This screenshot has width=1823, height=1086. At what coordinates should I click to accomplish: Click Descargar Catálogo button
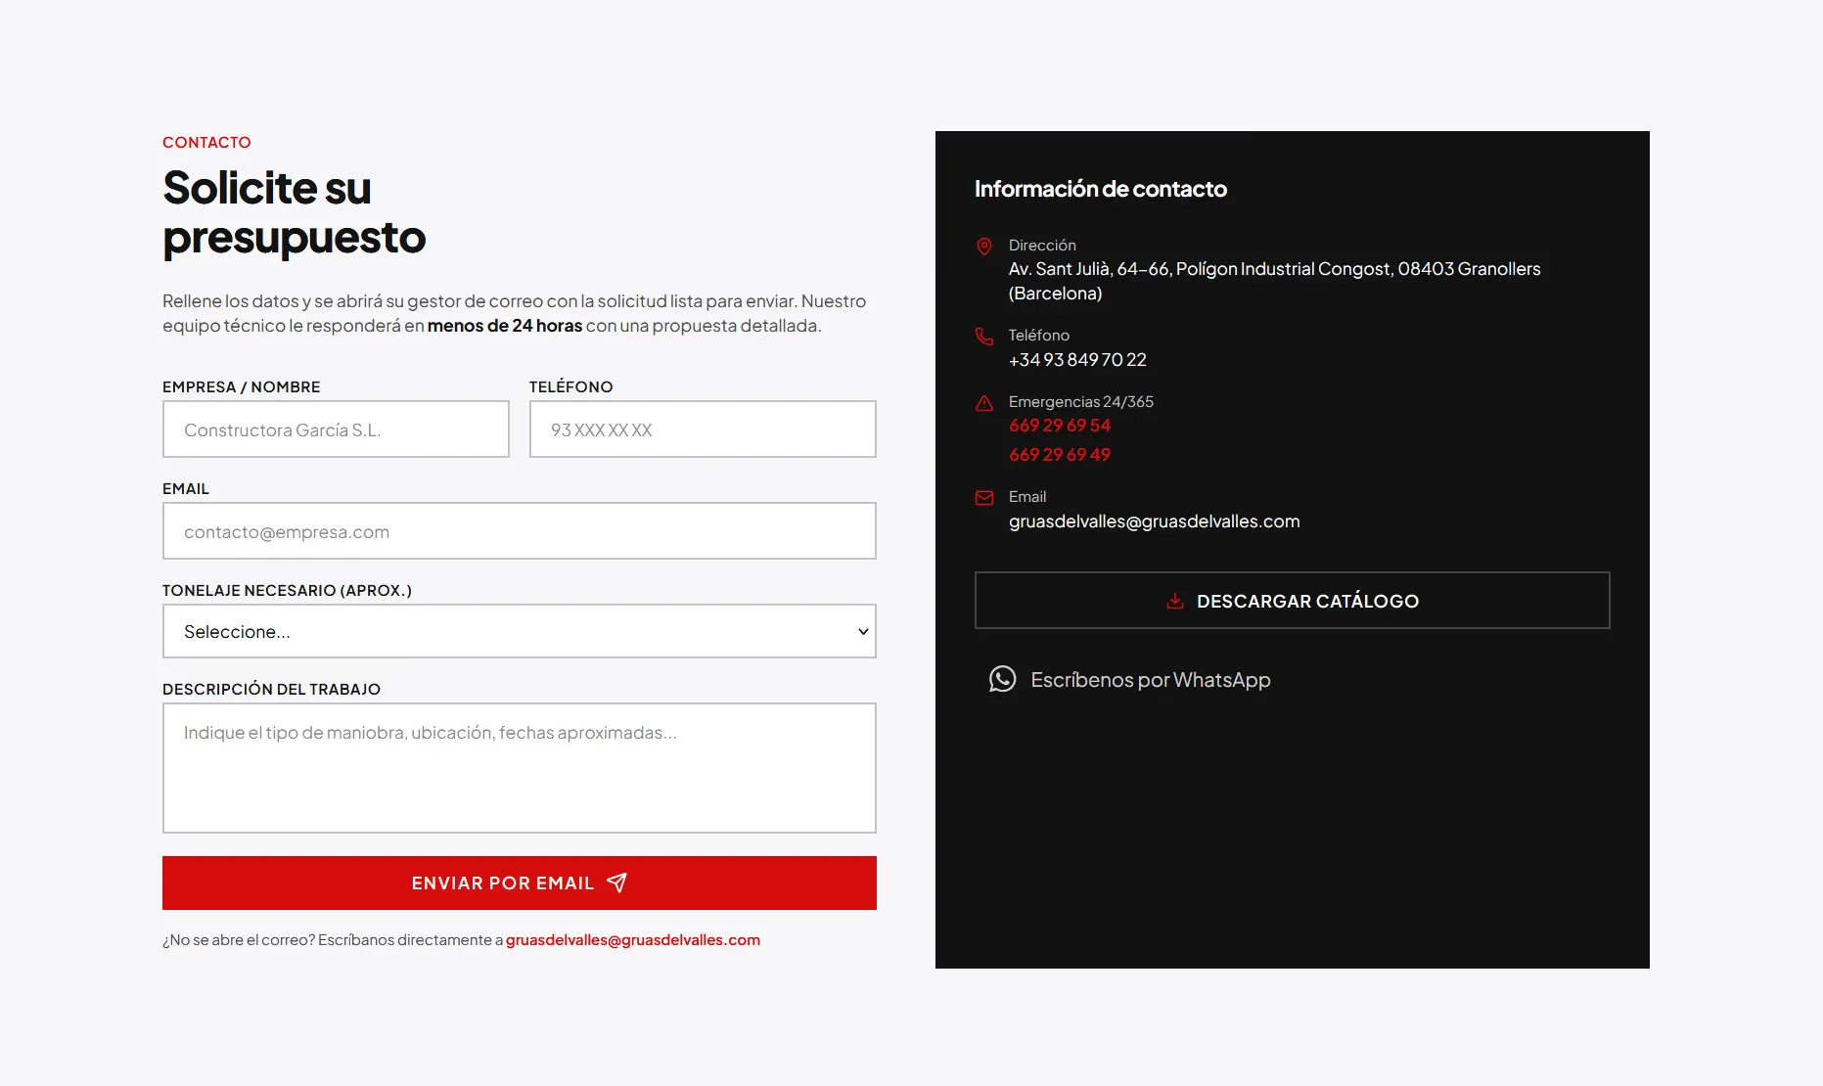pyautogui.click(x=1292, y=601)
